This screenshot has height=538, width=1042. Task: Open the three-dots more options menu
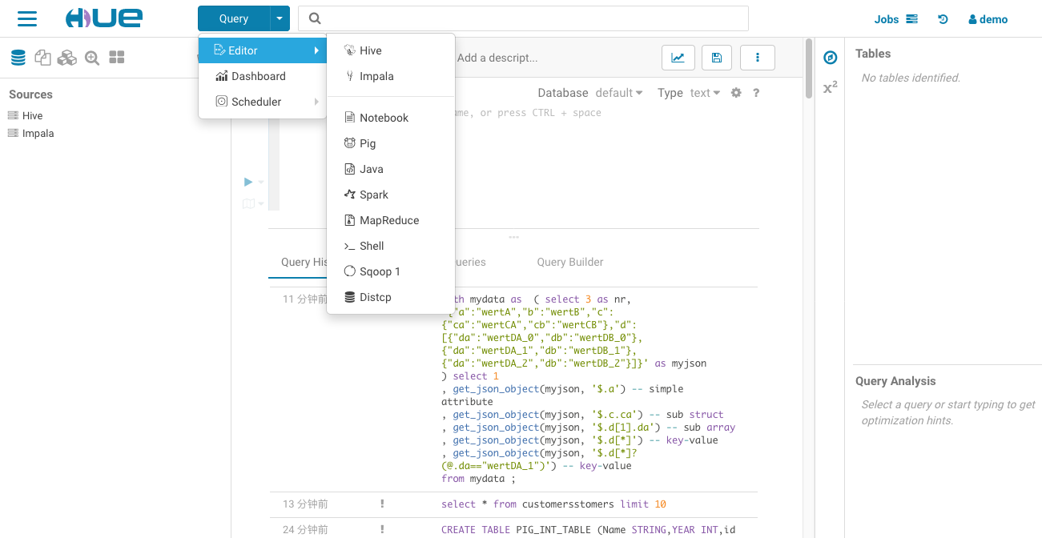[x=757, y=58]
